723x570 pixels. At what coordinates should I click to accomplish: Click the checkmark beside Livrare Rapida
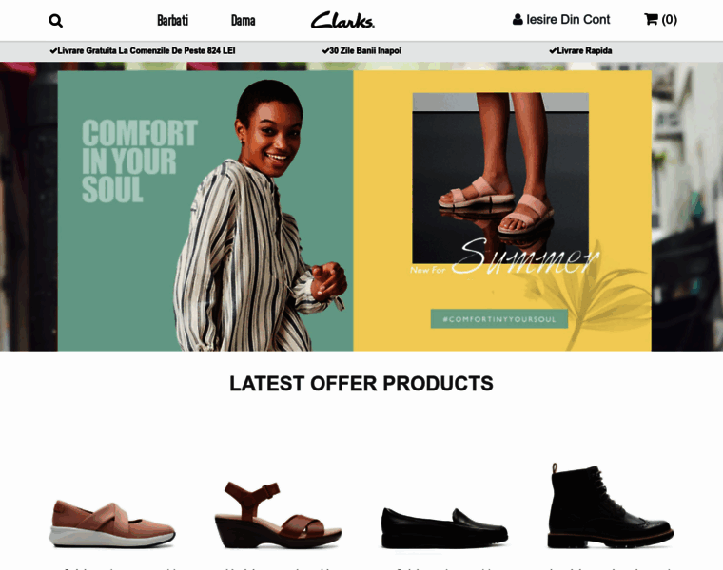pyautogui.click(x=553, y=50)
